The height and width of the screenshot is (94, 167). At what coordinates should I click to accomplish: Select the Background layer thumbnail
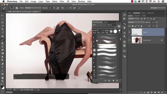[x=137, y=40]
